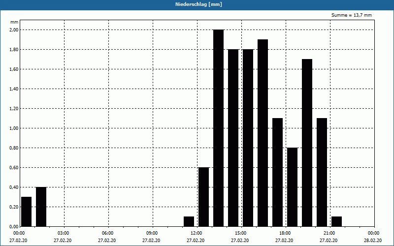Screen dimensions: 394x246
Task: Select the bar reaching 0,80 mm
Action: [292, 187]
